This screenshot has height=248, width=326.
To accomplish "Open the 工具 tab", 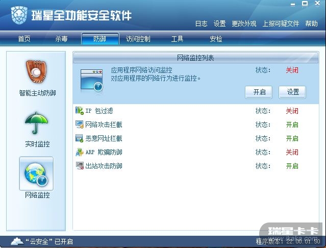I will pos(177,39).
